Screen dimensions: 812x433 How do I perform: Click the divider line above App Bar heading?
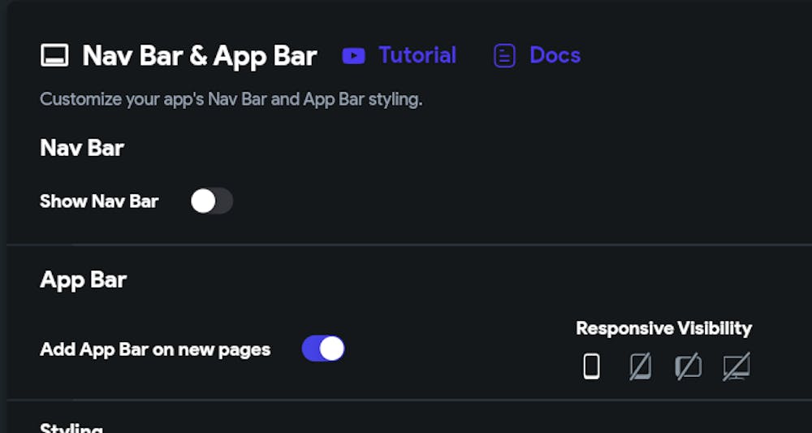click(x=406, y=244)
